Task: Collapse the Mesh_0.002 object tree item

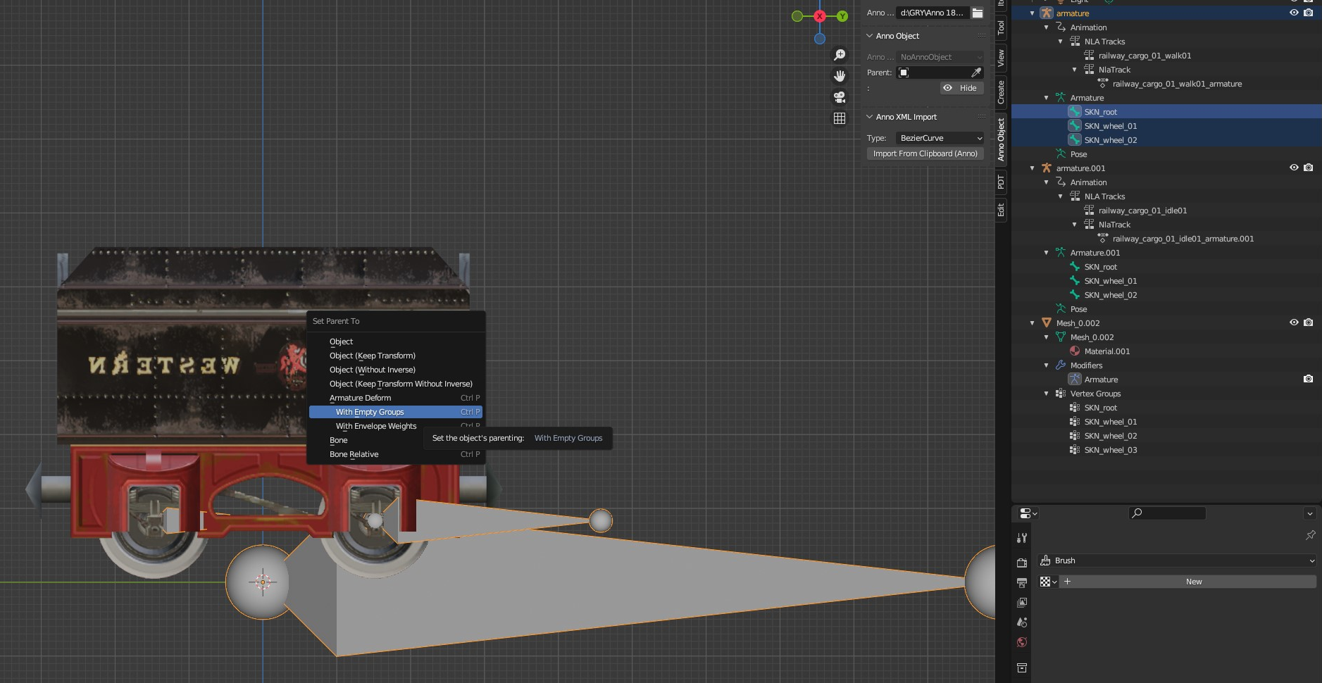Action: pyautogui.click(x=1033, y=323)
